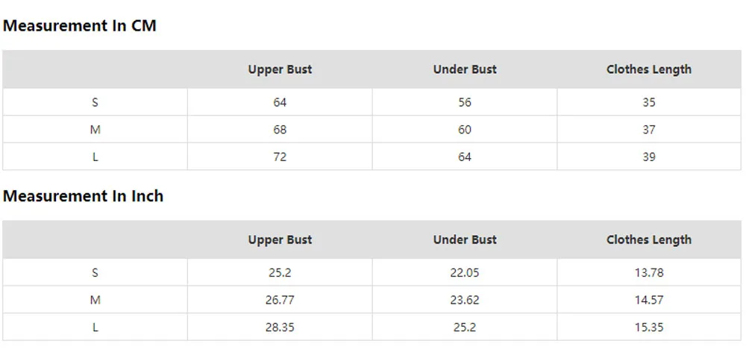746x361 pixels.
Task: Select Under Bust header in CM table
Action: [465, 69]
